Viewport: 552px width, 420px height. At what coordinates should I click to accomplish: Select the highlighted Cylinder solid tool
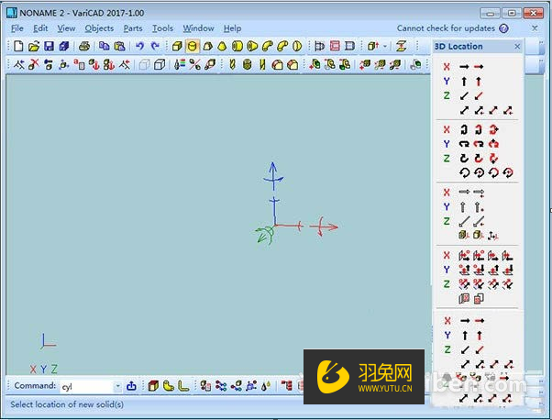(x=193, y=46)
